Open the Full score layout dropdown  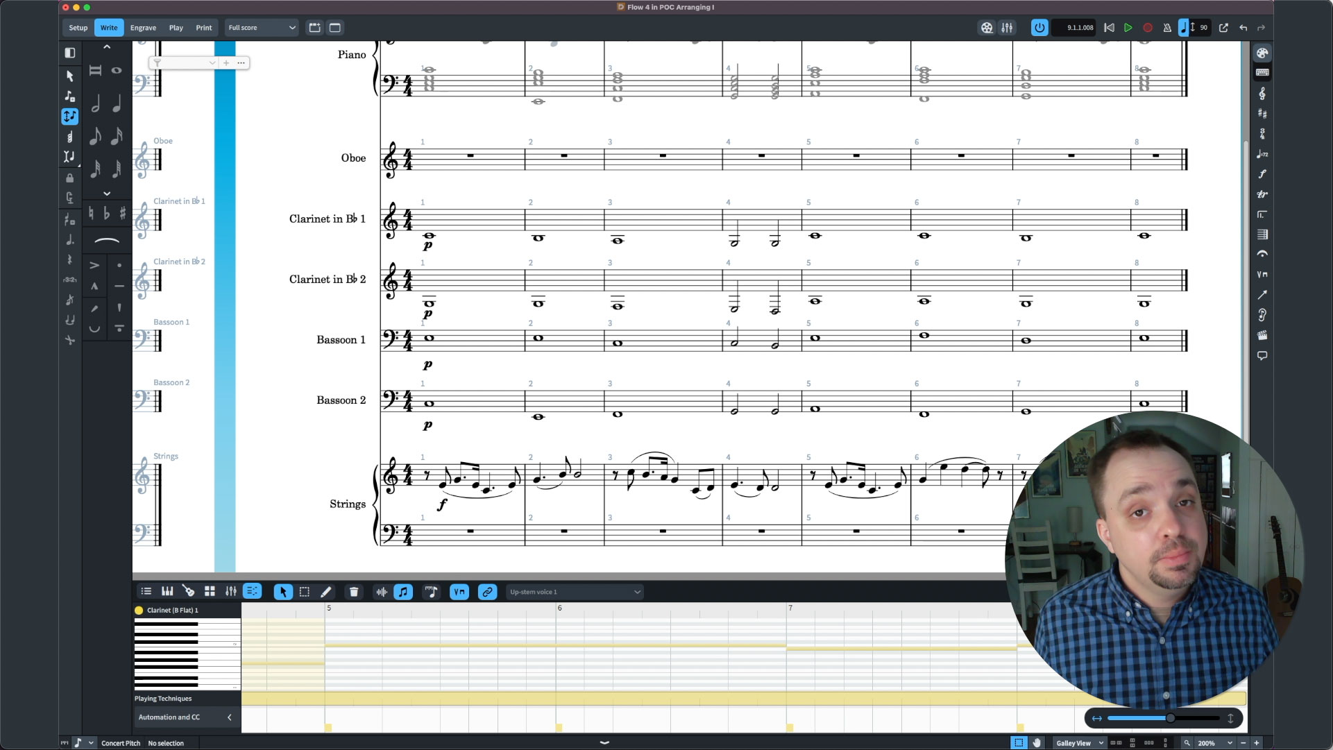(x=262, y=28)
